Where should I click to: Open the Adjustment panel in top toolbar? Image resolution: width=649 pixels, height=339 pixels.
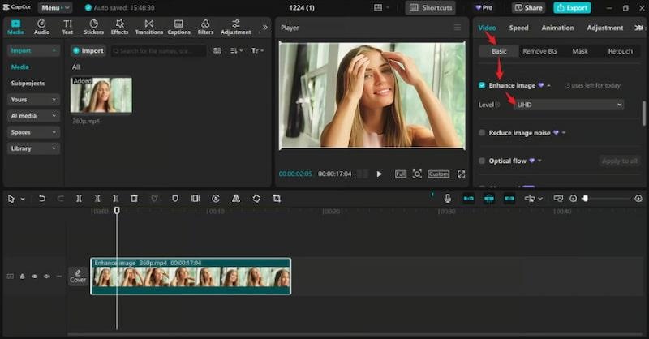[x=235, y=27]
